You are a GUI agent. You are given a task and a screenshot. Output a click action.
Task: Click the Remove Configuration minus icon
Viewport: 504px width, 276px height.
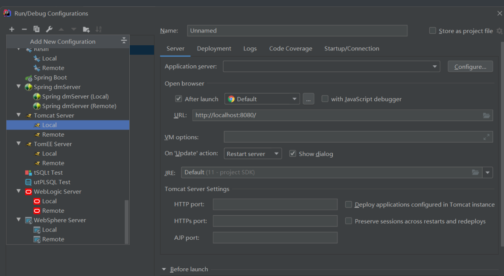(24, 29)
